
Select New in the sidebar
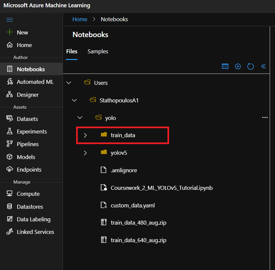point(23,32)
